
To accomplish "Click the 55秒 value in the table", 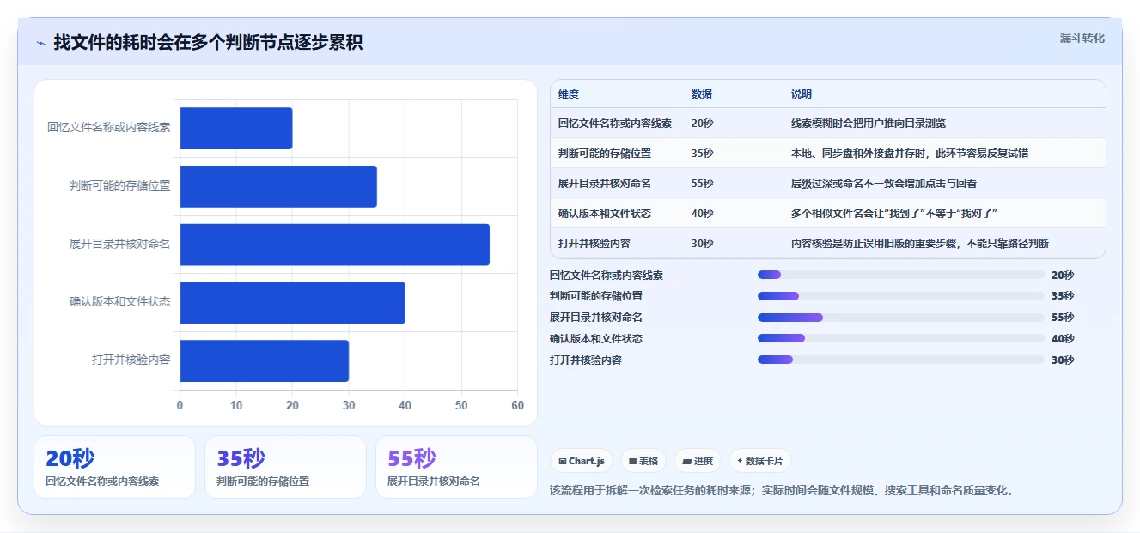I will tap(702, 184).
